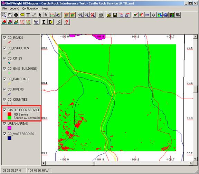Click the connected red points polygon icon
The width and height of the screenshot is (199, 174).
click(28, 22)
